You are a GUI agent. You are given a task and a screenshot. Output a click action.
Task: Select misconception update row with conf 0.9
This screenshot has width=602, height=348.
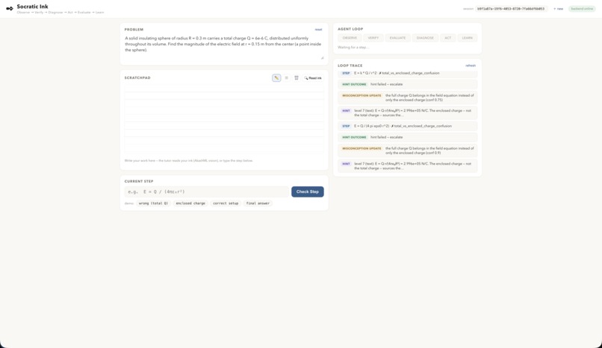tap(407, 151)
